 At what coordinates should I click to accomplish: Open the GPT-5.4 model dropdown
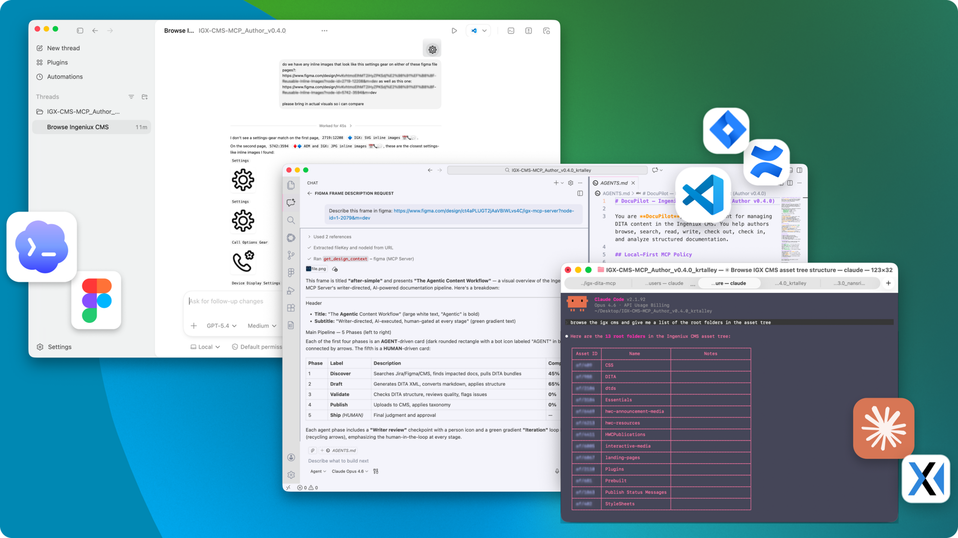click(222, 326)
